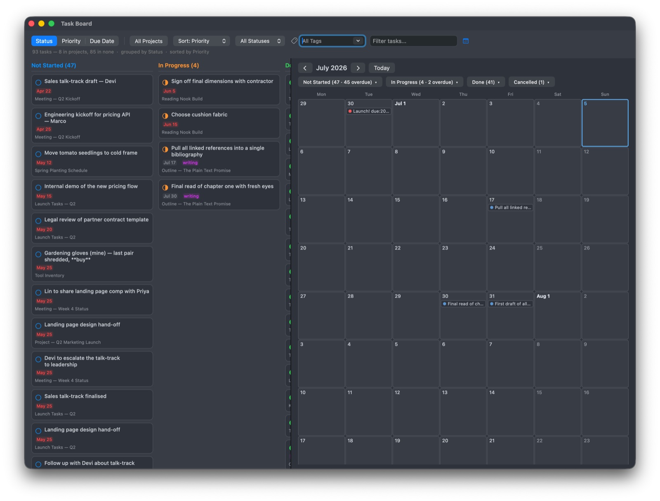Select the 'Aug 1' calendar day cell
The height and width of the screenshot is (501, 660).
[x=557, y=316]
